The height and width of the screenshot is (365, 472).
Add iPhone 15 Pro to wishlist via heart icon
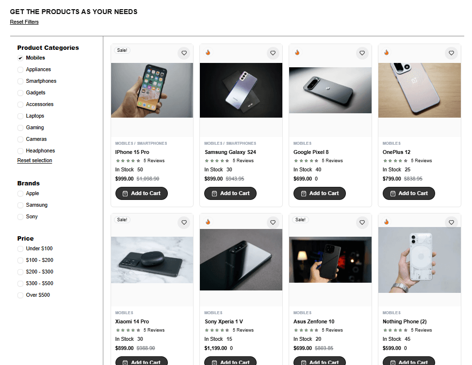[x=184, y=53]
